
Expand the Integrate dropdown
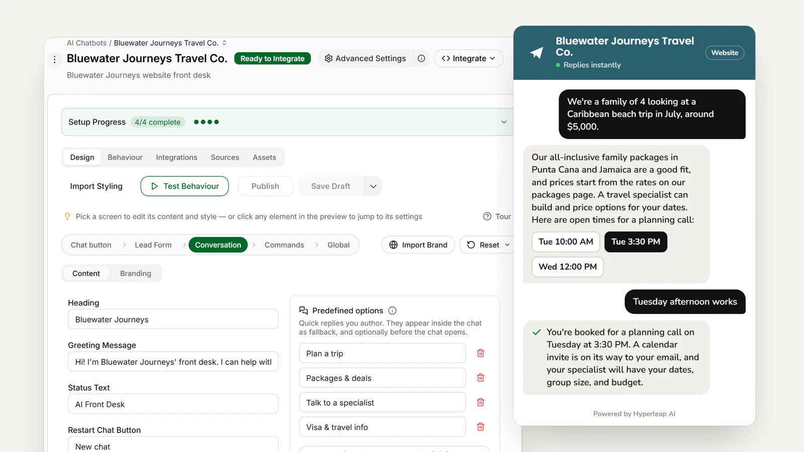pos(468,58)
